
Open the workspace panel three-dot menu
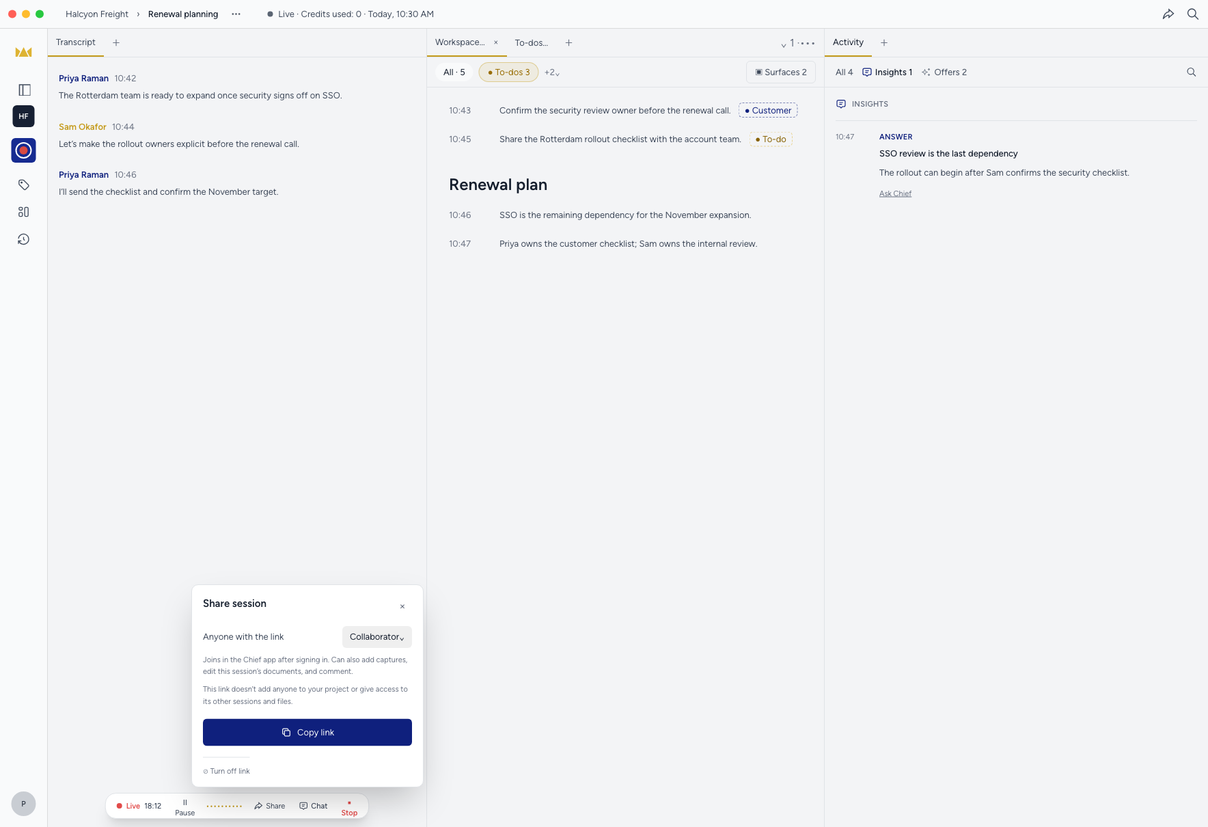click(x=807, y=43)
